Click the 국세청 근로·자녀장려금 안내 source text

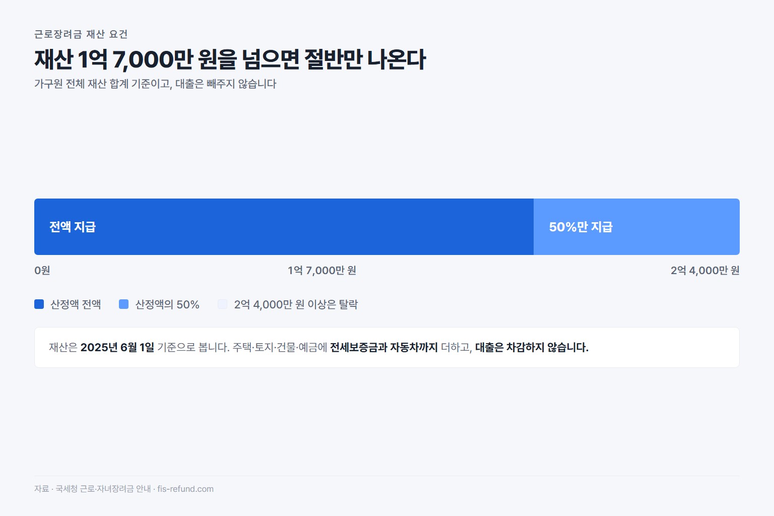tap(103, 489)
